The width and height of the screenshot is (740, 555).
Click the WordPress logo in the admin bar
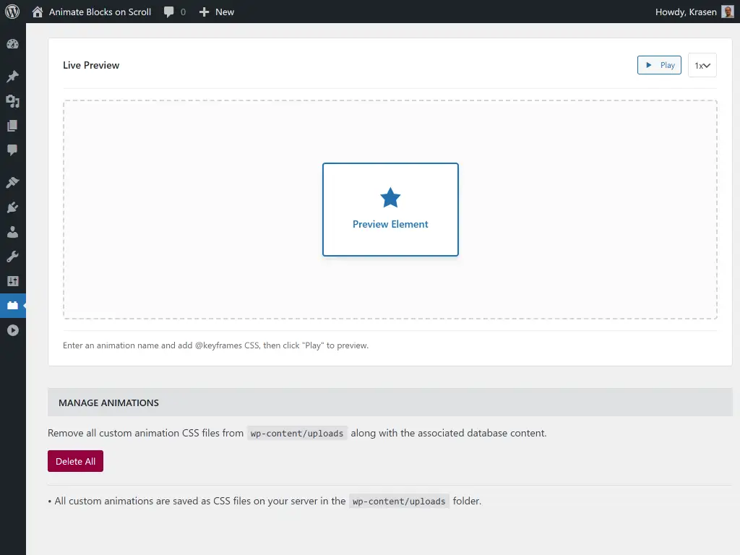click(x=12, y=12)
